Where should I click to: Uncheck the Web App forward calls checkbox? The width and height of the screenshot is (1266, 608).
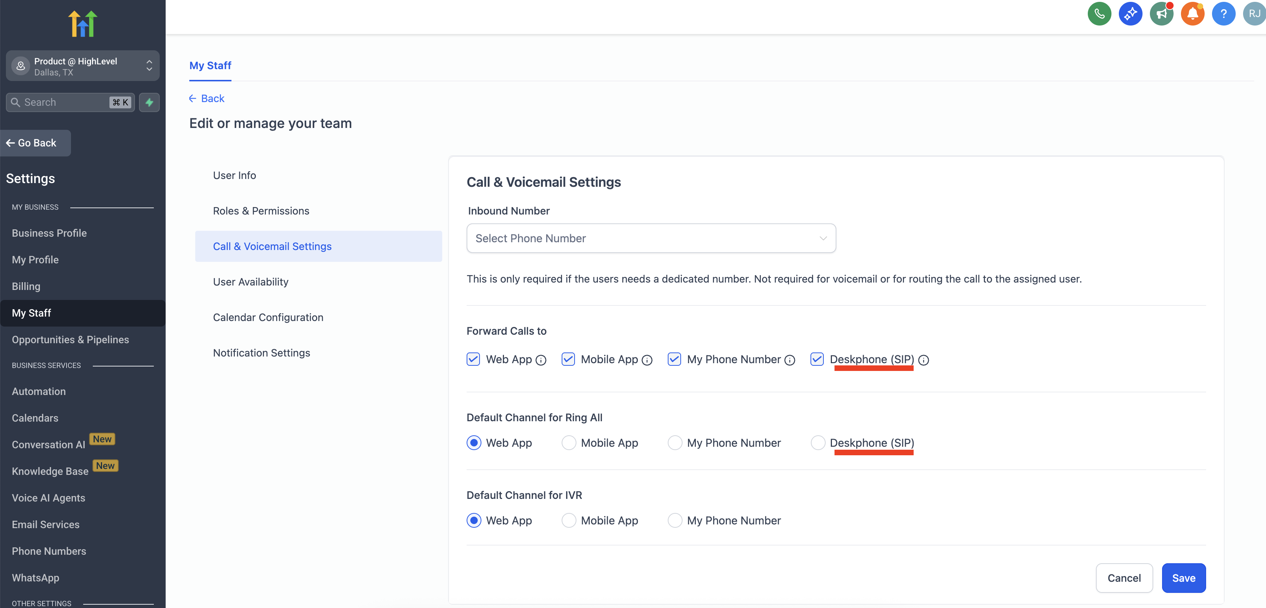coord(473,359)
